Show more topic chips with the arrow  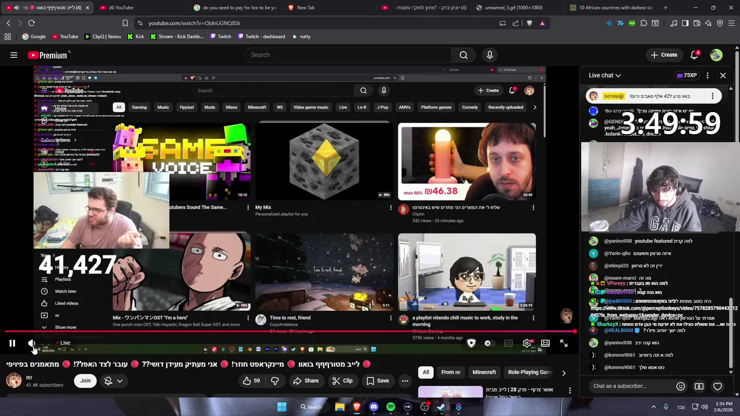pyautogui.click(x=564, y=373)
